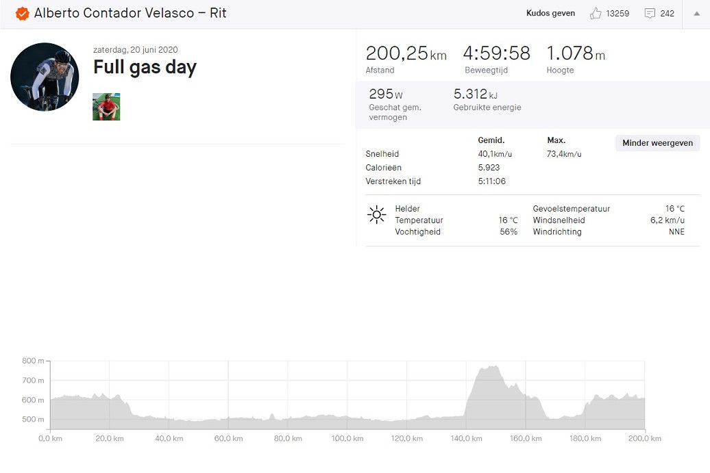Click the kudos count '13259'
Screen dimensions: 710x473
pyautogui.click(x=617, y=13)
